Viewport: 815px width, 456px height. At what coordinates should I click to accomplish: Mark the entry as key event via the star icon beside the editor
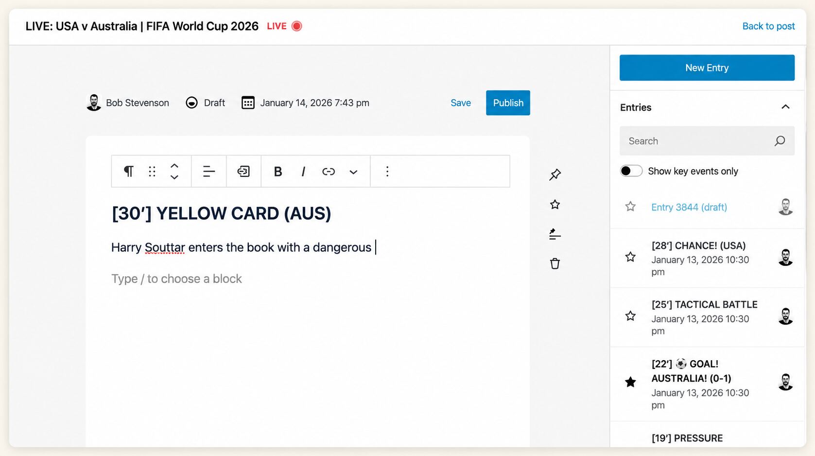click(555, 204)
